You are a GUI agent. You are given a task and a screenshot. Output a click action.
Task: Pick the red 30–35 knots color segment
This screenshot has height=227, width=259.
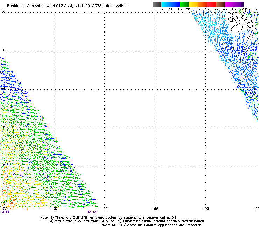(x=211, y=4)
